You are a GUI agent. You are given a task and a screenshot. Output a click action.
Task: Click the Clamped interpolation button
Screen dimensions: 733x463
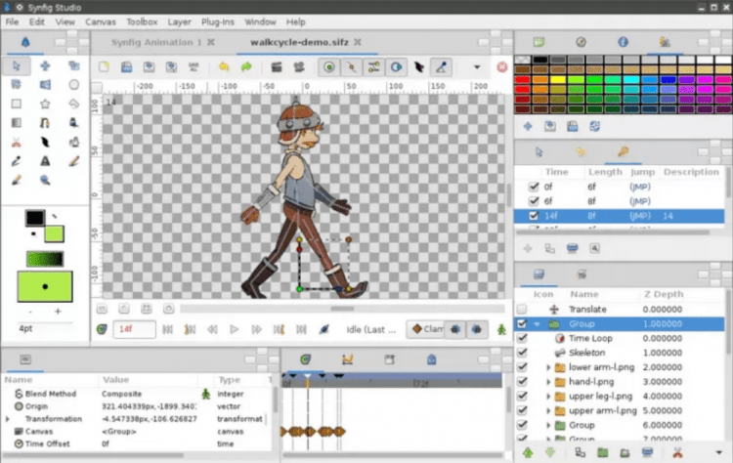[425, 329]
